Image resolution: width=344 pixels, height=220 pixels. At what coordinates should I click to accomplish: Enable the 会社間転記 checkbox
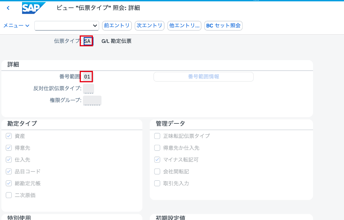pyautogui.click(x=157, y=171)
